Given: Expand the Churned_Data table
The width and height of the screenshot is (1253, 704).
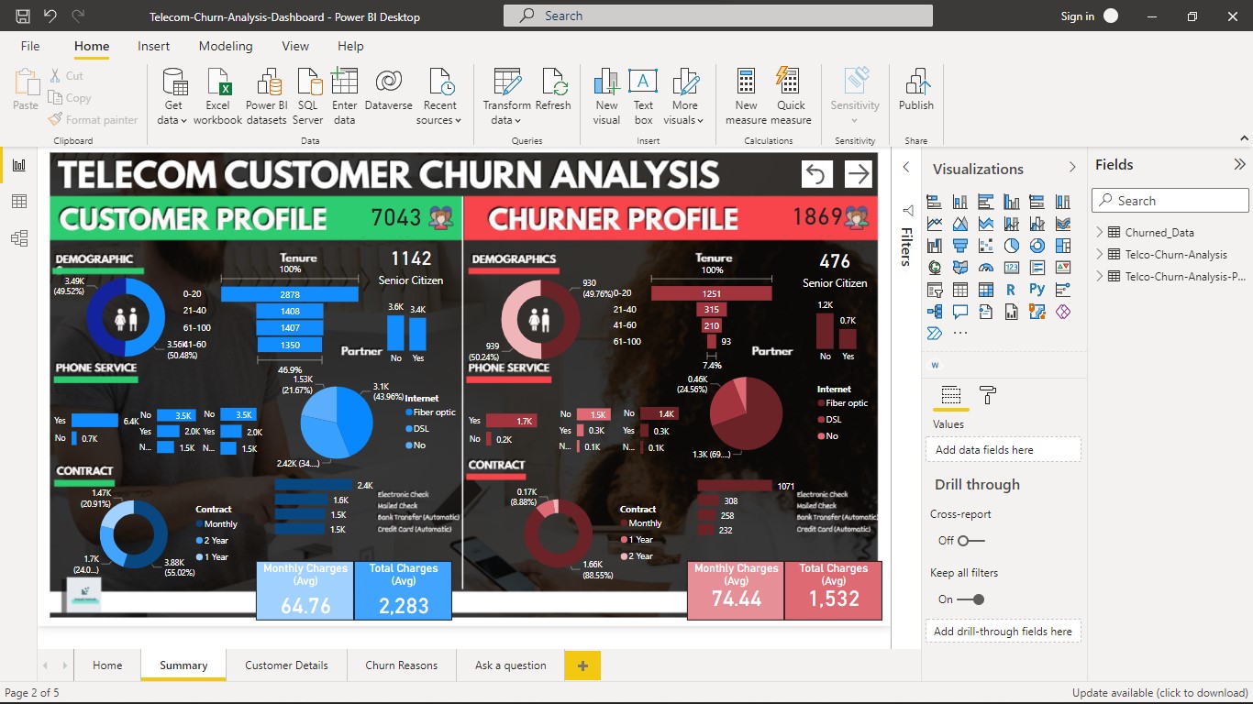Looking at the screenshot, I should [1100, 232].
